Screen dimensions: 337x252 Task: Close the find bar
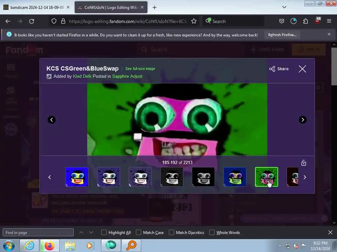[x=330, y=232]
